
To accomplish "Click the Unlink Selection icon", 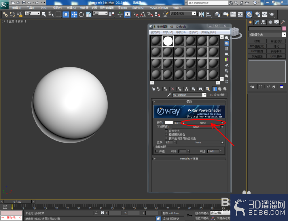I will (x=12, y=14).
